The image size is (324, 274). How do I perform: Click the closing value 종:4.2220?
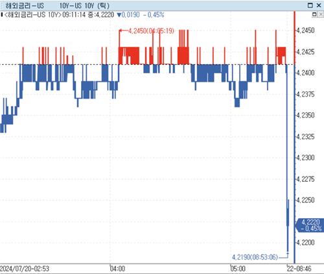(101, 15)
